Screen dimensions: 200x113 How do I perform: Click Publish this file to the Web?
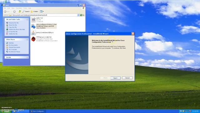pyautogui.click(x=17, y=29)
